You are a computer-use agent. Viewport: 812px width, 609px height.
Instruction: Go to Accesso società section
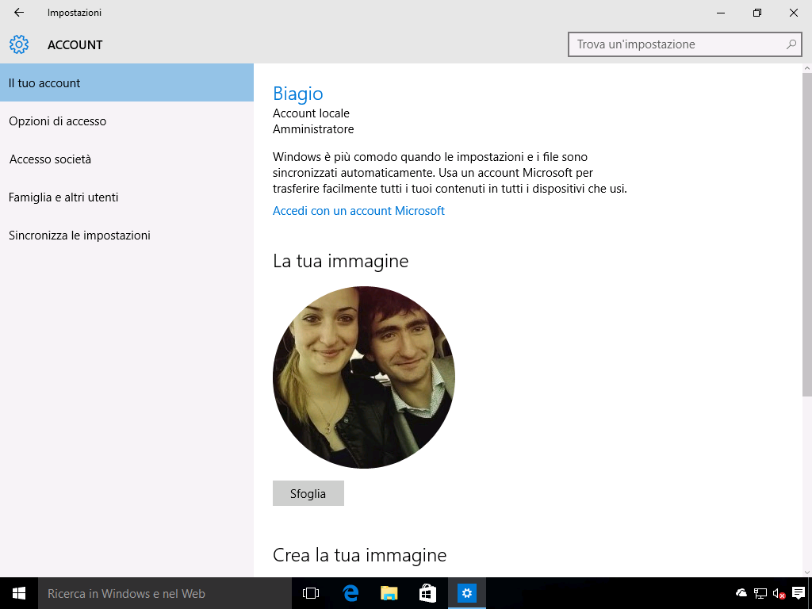tap(127, 159)
